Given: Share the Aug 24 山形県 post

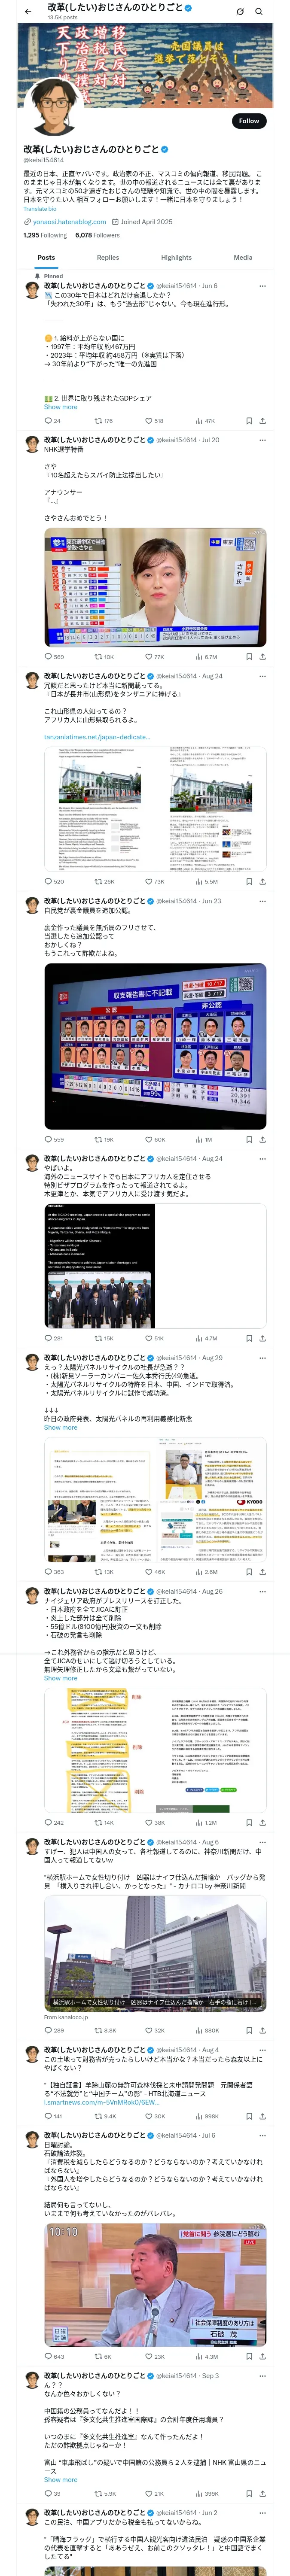Looking at the screenshot, I should coord(262,882).
